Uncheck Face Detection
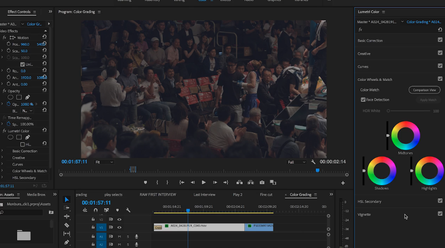This screenshot has width=445, height=248. click(363, 100)
